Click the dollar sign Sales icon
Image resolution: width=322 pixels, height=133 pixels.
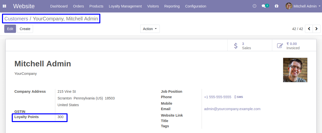[x=236, y=46]
